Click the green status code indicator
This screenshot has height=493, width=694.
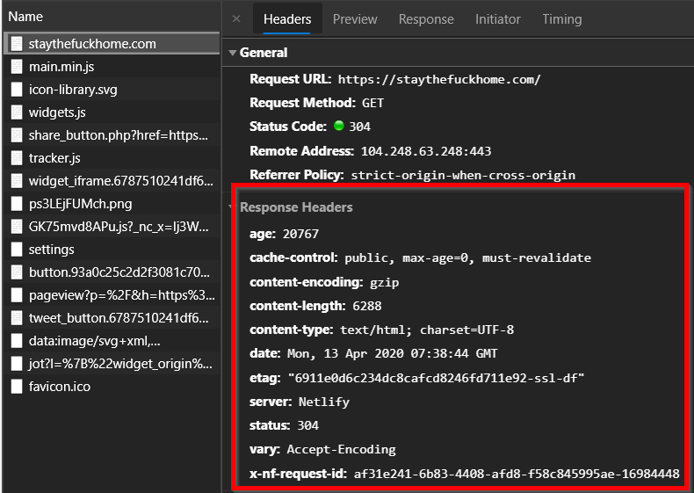tap(339, 127)
